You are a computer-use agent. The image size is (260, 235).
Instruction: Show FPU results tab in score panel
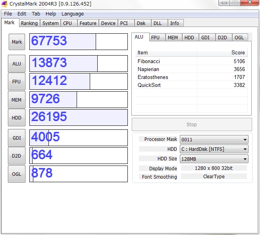pyautogui.click(x=157, y=38)
